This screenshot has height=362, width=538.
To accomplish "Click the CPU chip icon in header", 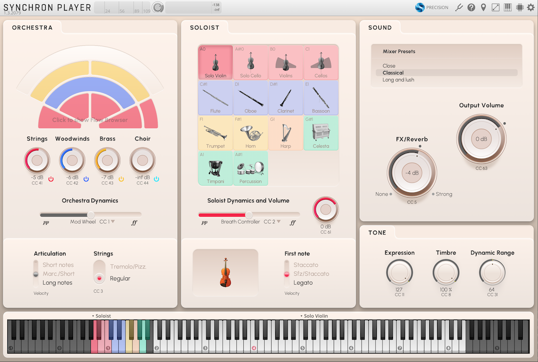I will click(x=520, y=7).
